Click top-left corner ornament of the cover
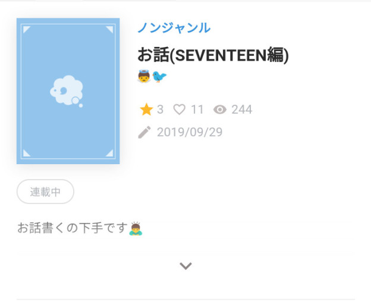Image resolution: width=371 pixels, height=301 pixels. [27, 30]
